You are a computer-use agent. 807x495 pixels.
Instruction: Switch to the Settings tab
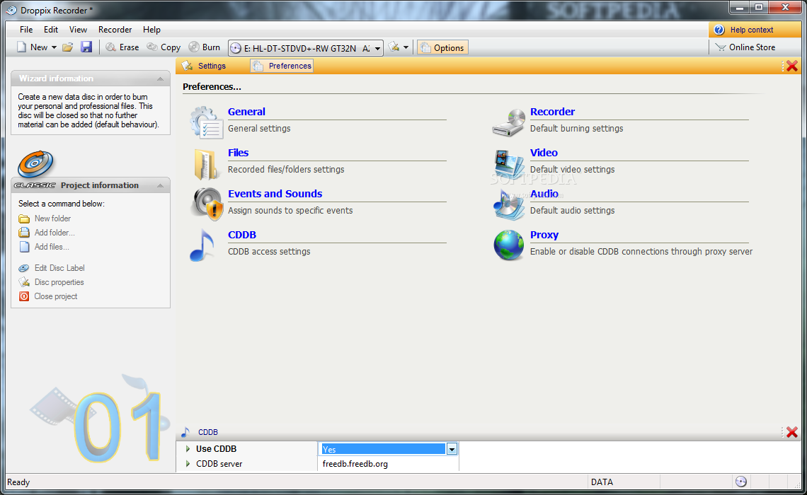pyautogui.click(x=205, y=66)
